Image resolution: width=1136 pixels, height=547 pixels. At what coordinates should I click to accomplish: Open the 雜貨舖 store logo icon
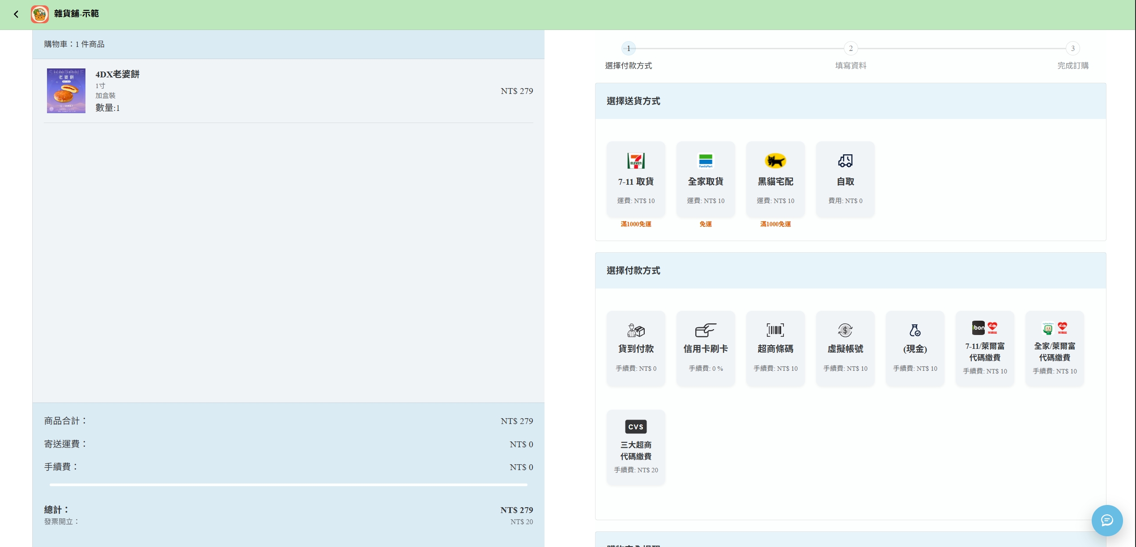click(x=40, y=14)
